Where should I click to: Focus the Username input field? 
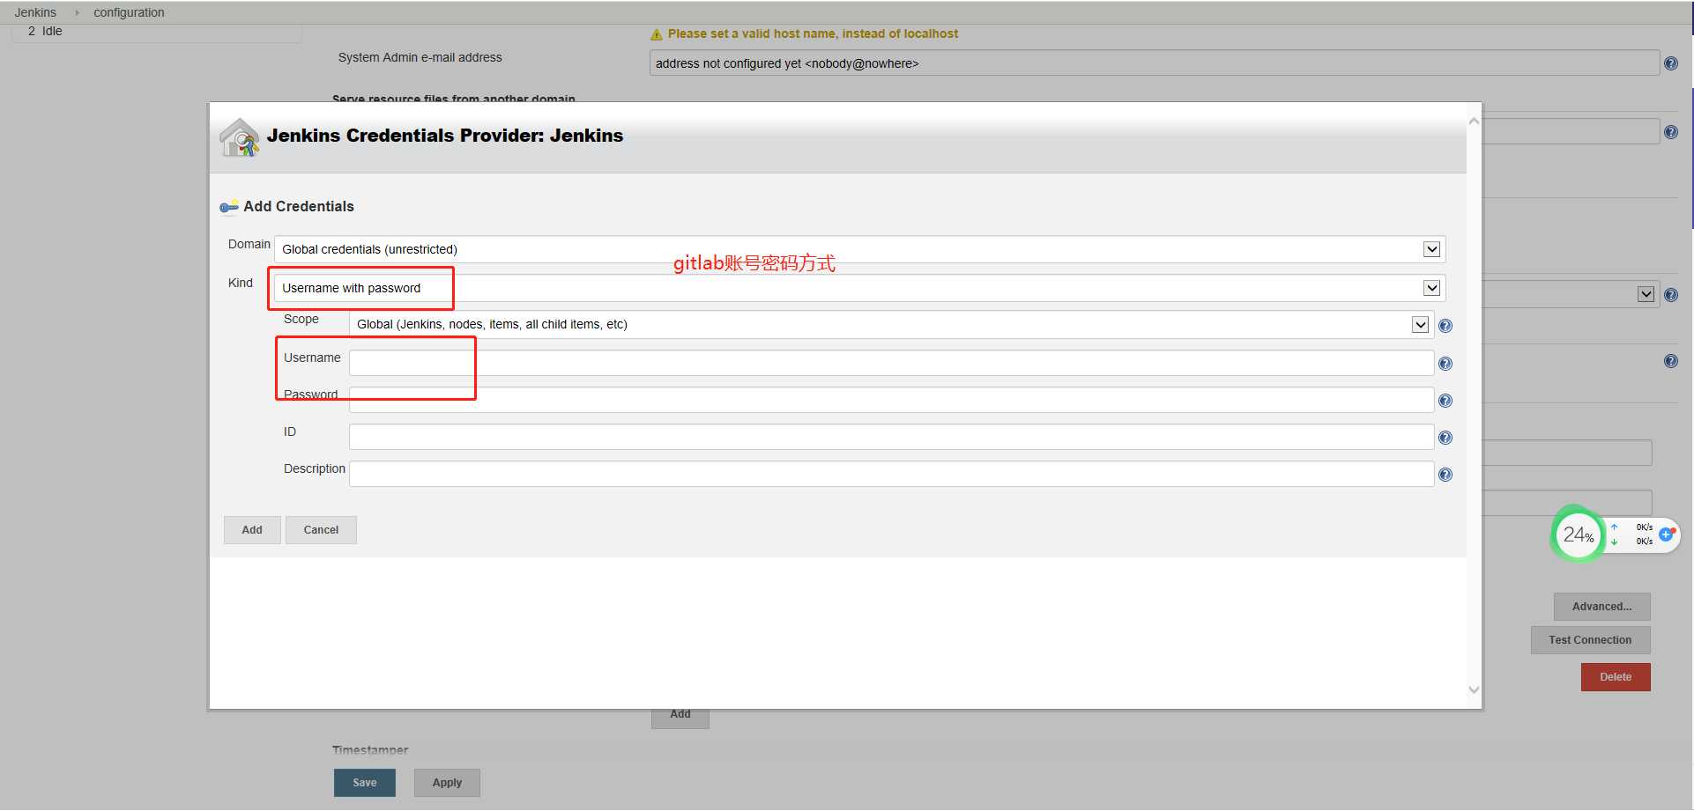tap(891, 363)
